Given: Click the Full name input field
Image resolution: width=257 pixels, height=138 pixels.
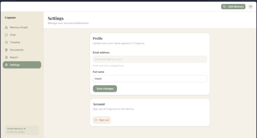Looking at the screenshot, I should click(150, 79).
